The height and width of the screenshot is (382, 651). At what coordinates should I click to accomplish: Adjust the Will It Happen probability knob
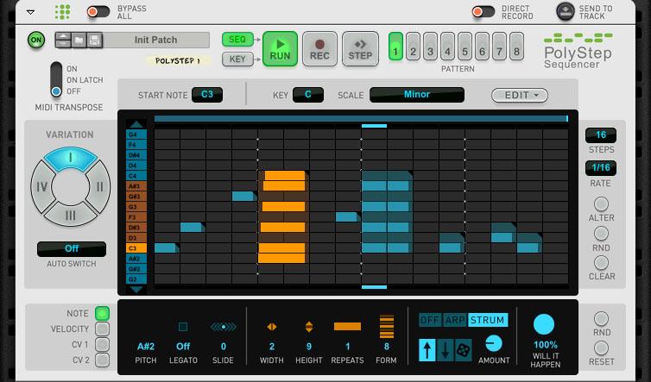(x=544, y=324)
